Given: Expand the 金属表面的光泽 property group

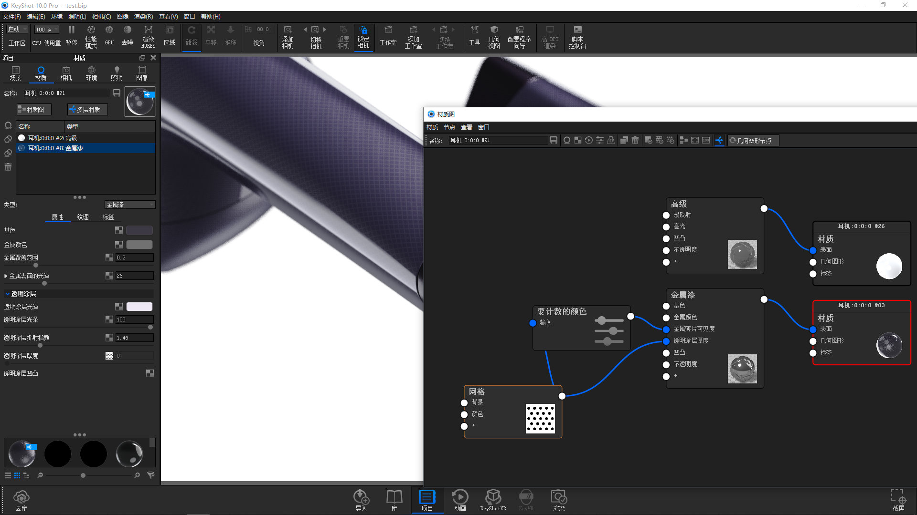Looking at the screenshot, I should point(7,276).
